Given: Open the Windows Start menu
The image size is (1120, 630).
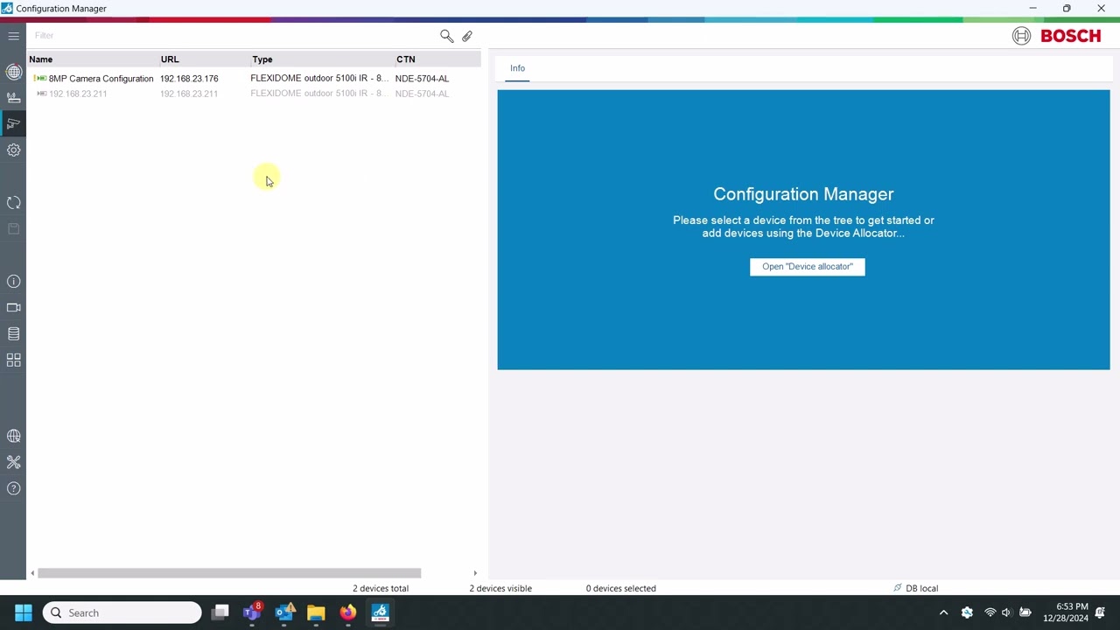Looking at the screenshot, I should [24, 612].
